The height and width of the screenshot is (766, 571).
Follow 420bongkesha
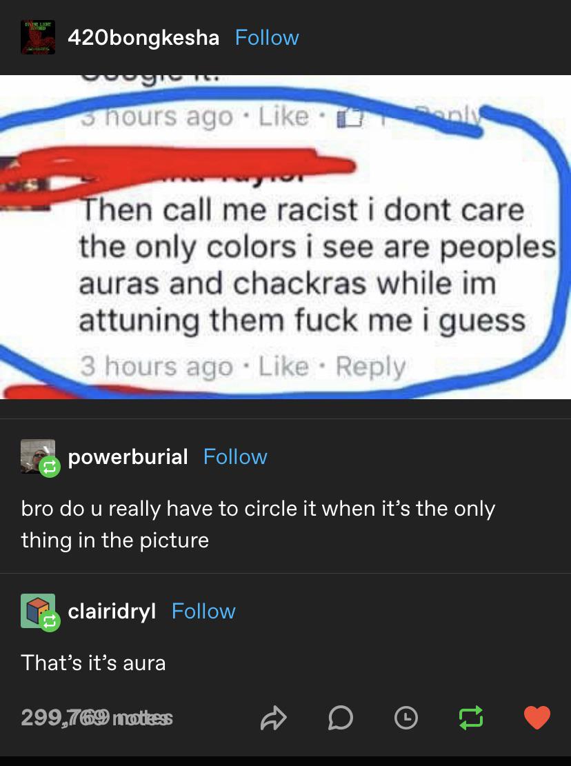pyautogui.click(x=267, y=38)
